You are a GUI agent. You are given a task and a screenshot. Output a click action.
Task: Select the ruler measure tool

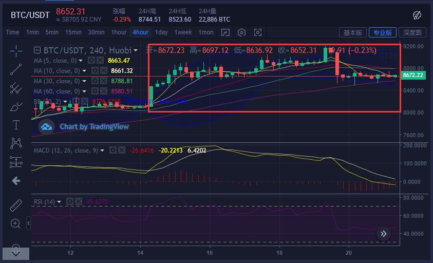click(16, 205)
